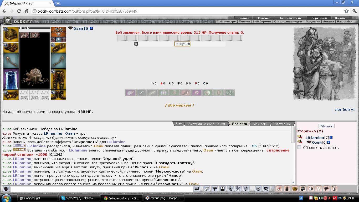Click the golden boots equipment slot
The height and width of the screenshot is (202, 359).
[x=58, y=95]
